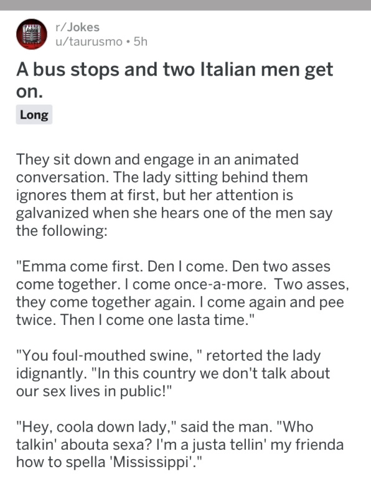
Task: Click the 5h post timestamp
Action: [141, 42]
